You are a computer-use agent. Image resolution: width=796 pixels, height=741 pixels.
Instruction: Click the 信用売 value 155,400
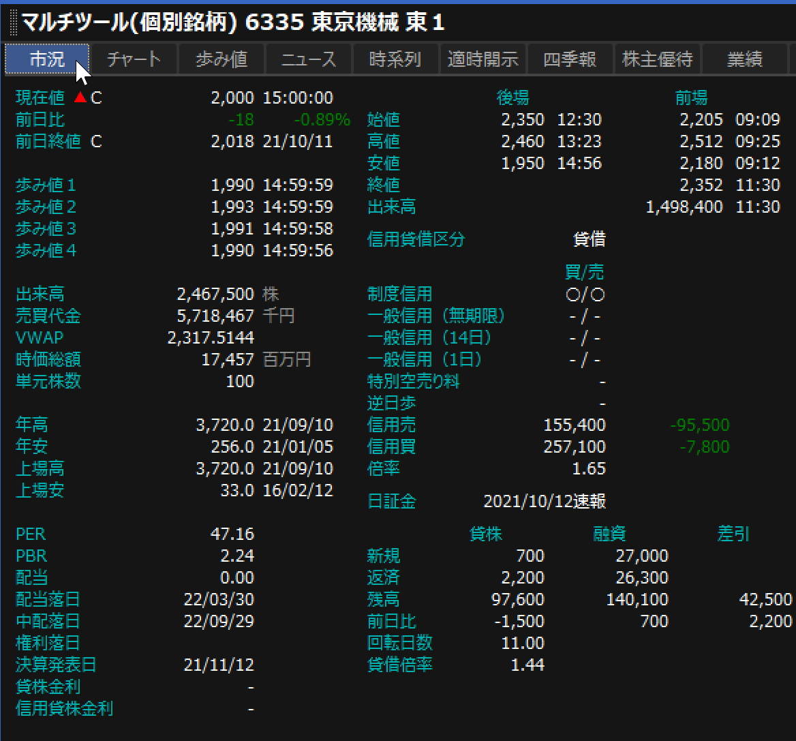(x=574, y=425)
